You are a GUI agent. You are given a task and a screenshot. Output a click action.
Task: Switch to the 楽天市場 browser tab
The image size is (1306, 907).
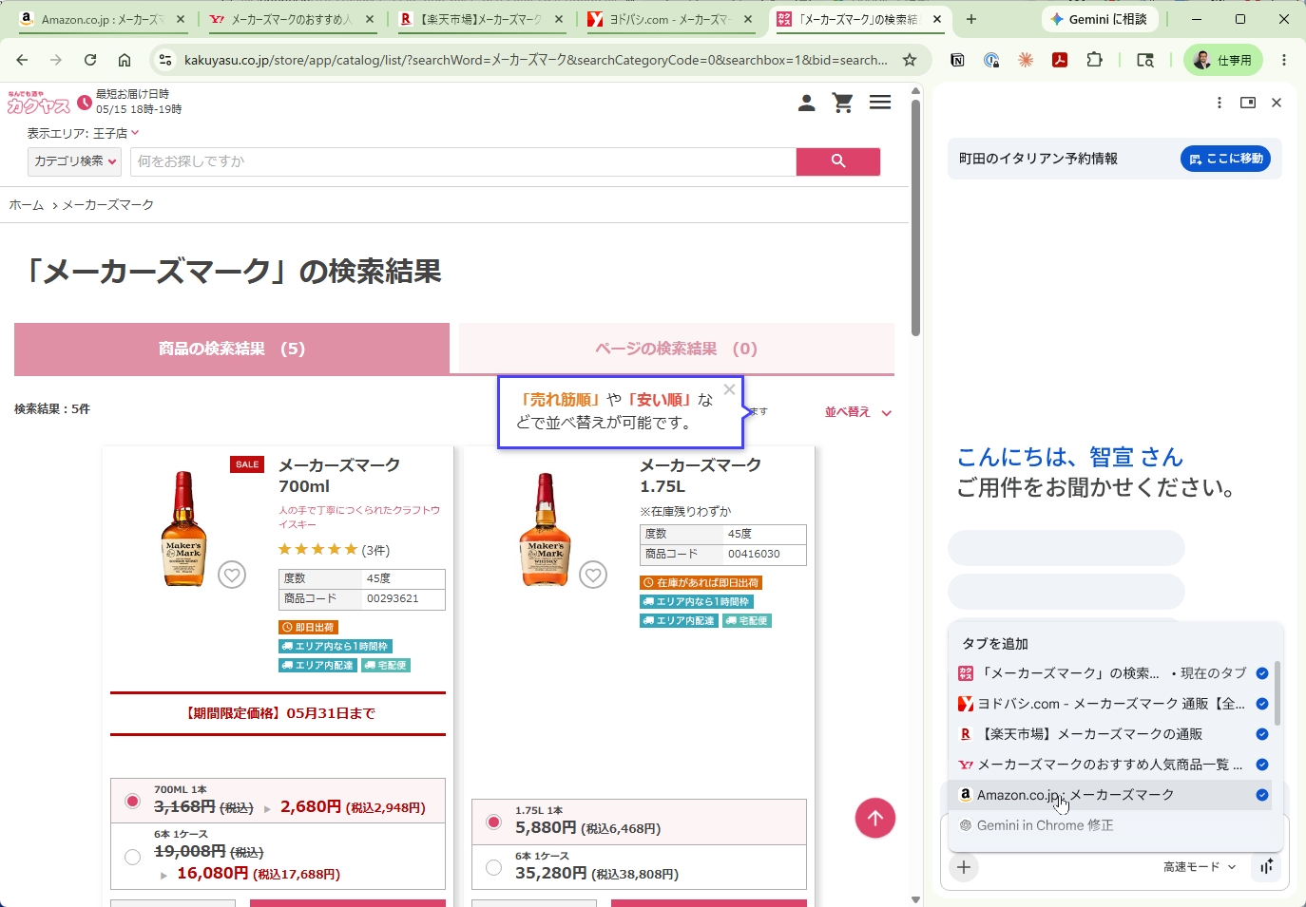480,19
